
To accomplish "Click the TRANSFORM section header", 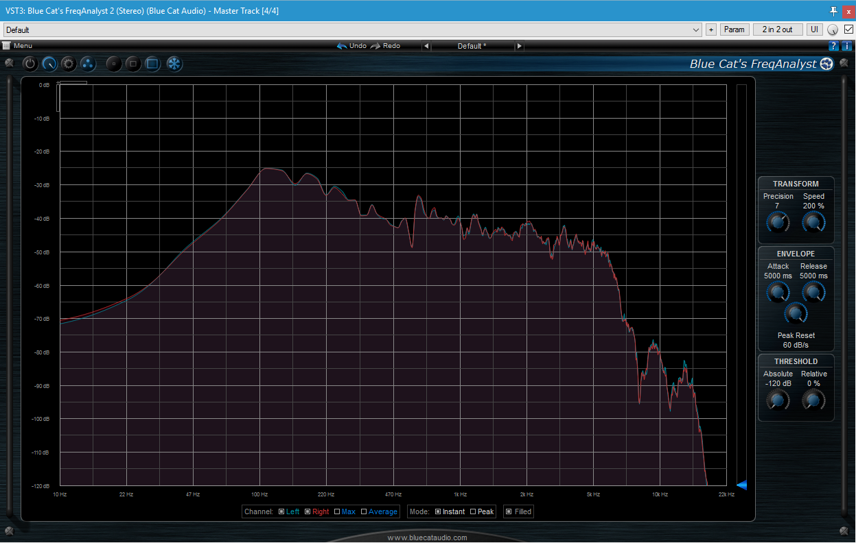I will point(796,184).
